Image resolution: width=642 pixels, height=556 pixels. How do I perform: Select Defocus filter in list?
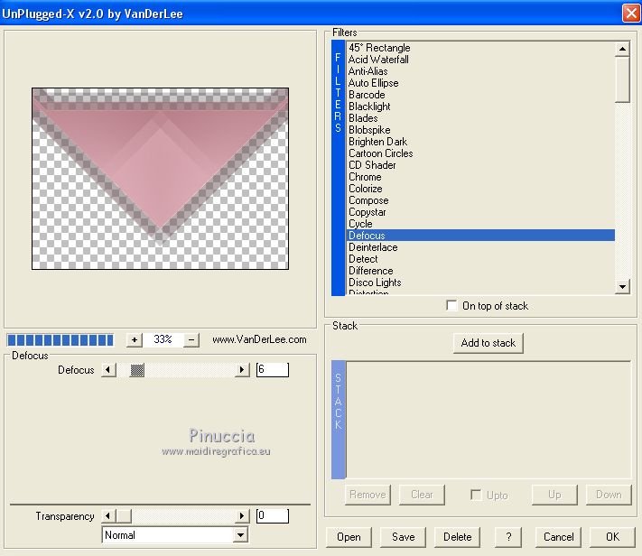pos(480,236)
